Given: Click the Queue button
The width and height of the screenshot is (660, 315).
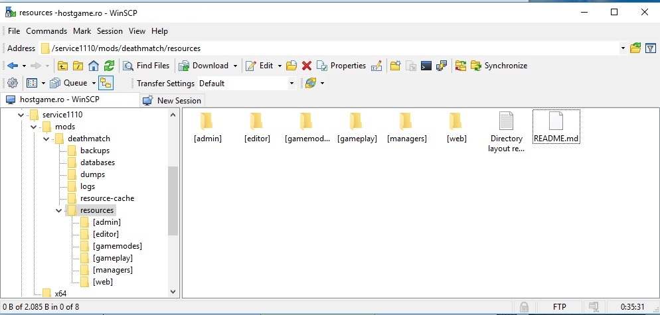Looking at the screenshot, I should pos(68,84).
